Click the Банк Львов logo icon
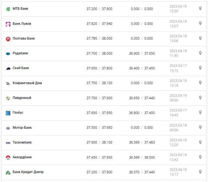The width and height of the screenshot is (208, 182). tap(8, 24)
